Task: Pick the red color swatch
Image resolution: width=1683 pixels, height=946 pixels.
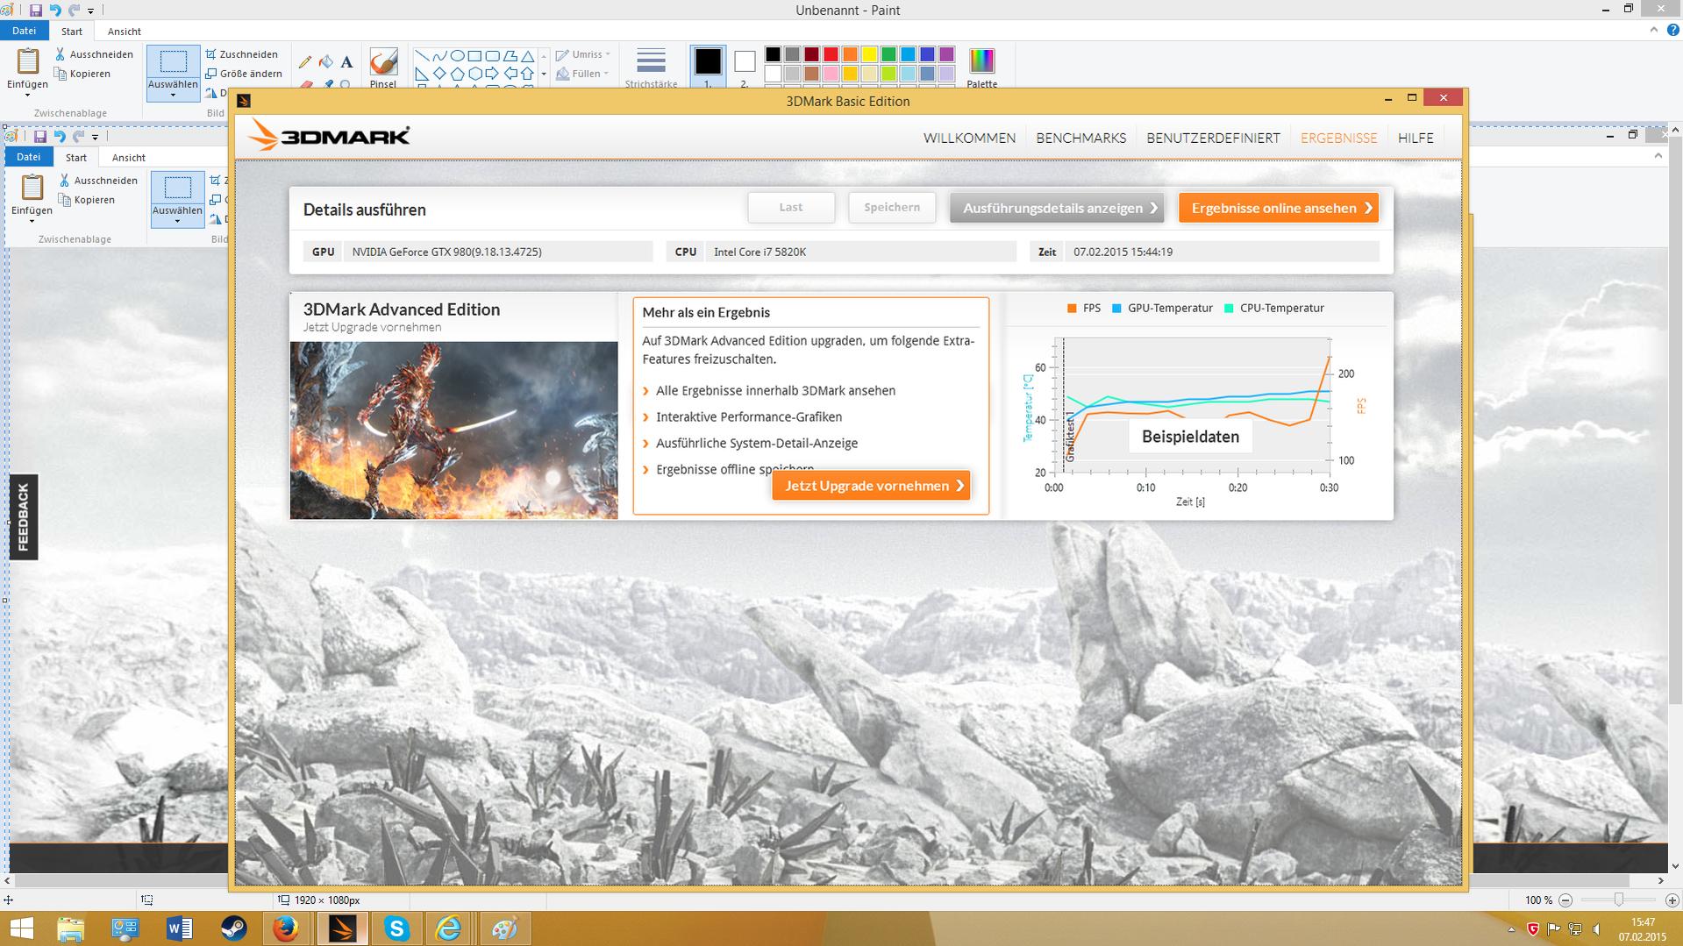Action: pyautogui.click(x=831, y=54)
